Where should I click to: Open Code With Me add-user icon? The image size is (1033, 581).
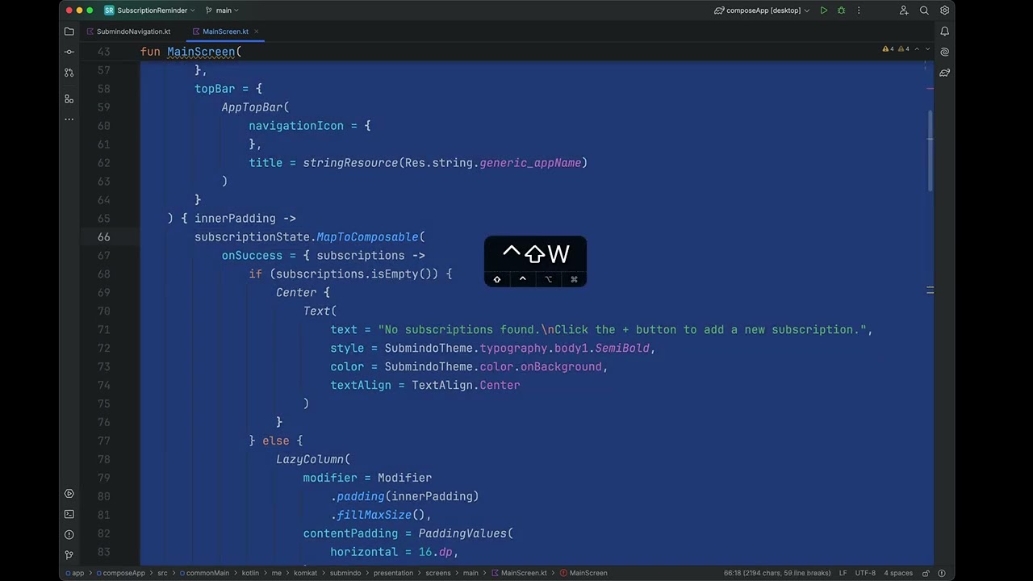coord(904,10)
